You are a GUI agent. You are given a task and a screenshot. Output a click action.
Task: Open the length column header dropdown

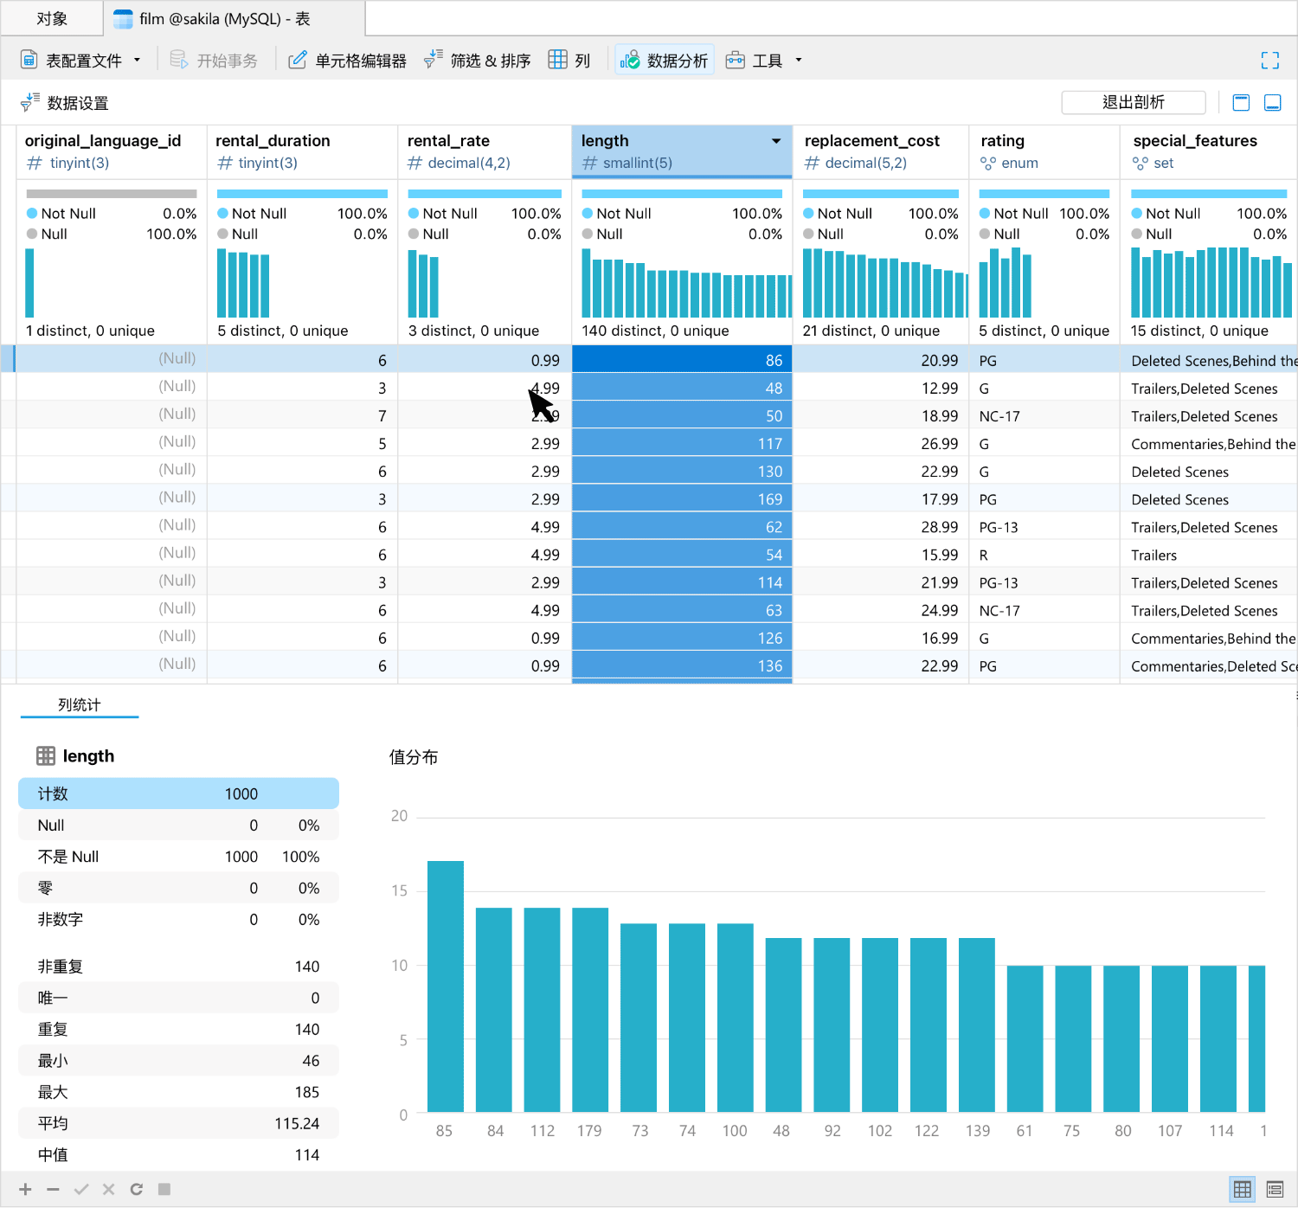click(x=776, y=140)
